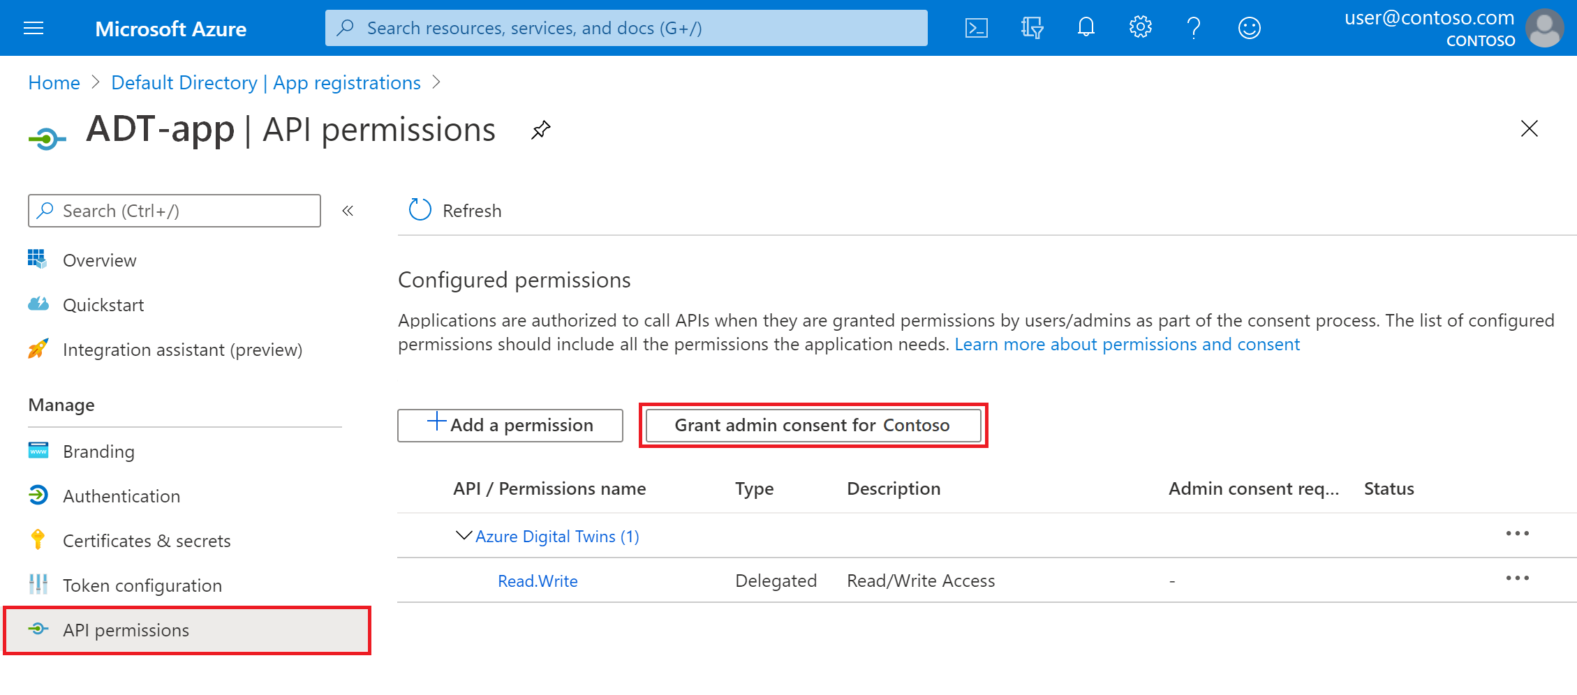Click Grant admin consent for Contoso
The height and width of the screenshot is (695, 1577).
point(813,425)
